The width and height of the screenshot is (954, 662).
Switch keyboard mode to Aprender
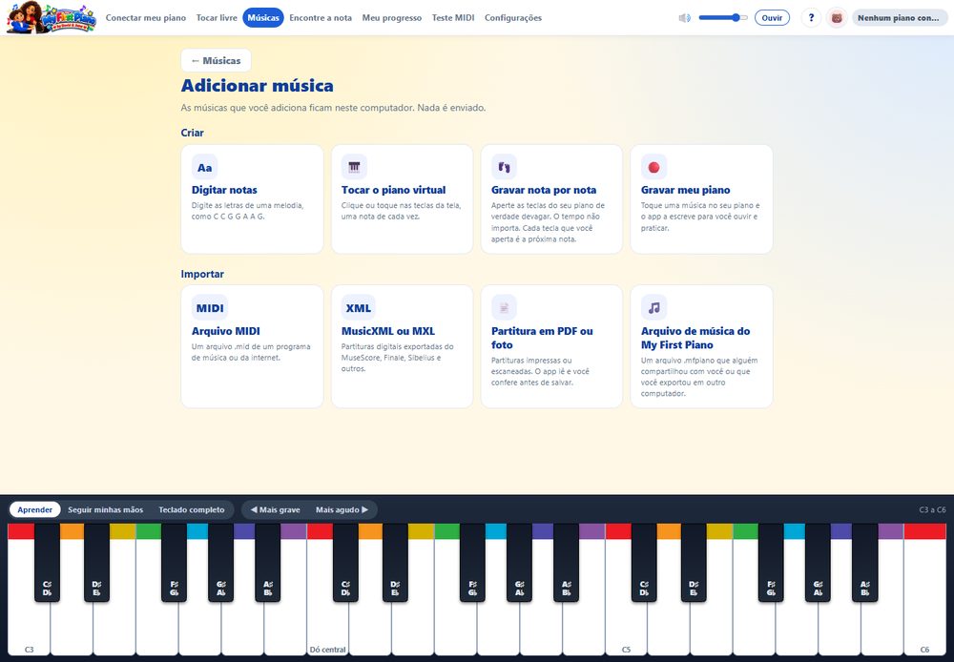(34, 510)
